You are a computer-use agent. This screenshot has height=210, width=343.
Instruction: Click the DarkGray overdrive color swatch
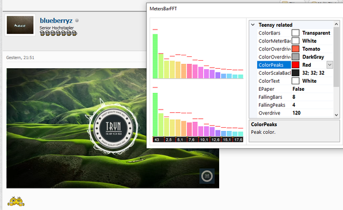coord(295,57)
